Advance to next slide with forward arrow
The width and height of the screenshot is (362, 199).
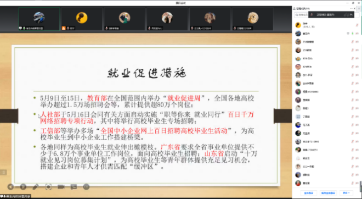[x=23, y=187]
